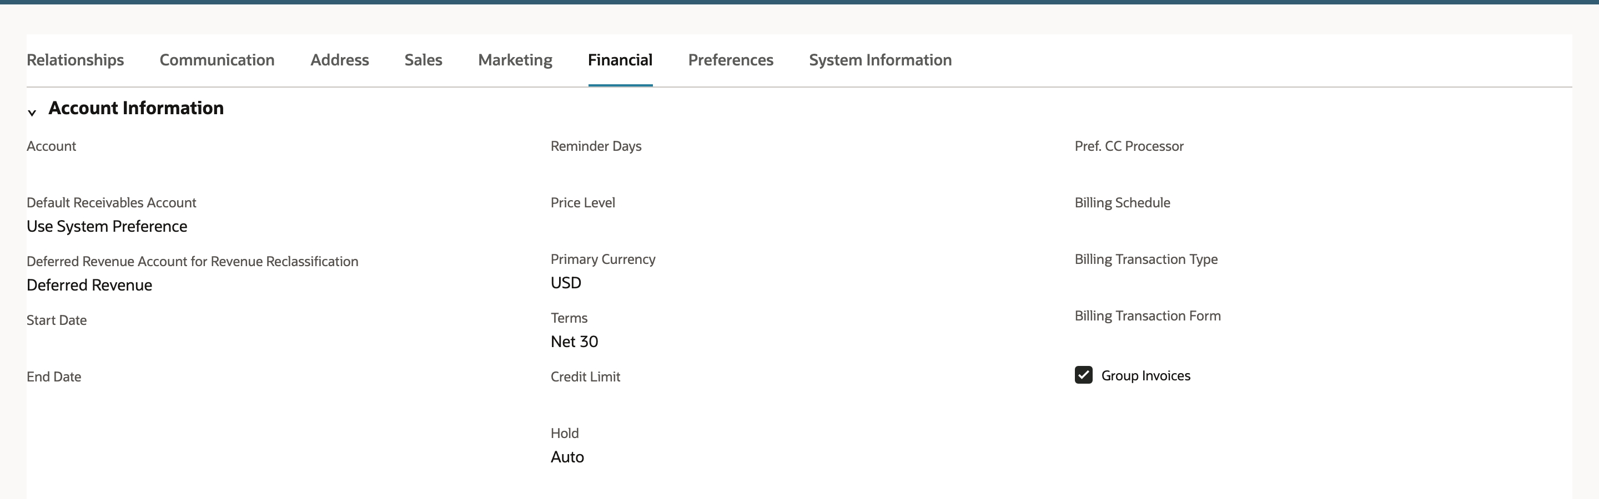Click the Billing Transaction Form label

pos(1148,315)
